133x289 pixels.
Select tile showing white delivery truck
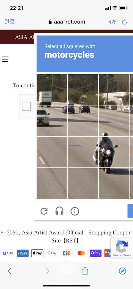52,90
